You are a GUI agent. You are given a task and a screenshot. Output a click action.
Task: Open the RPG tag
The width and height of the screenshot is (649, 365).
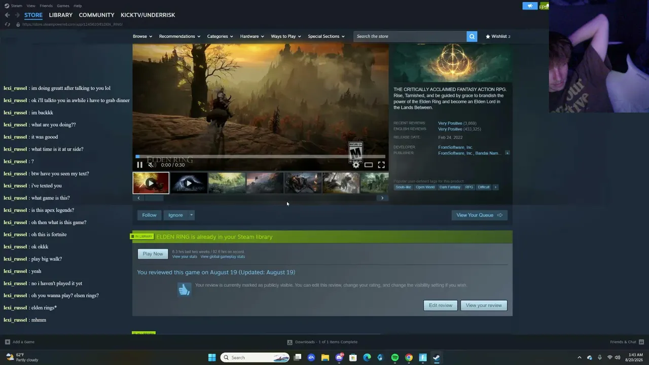(x=469, y=187)
